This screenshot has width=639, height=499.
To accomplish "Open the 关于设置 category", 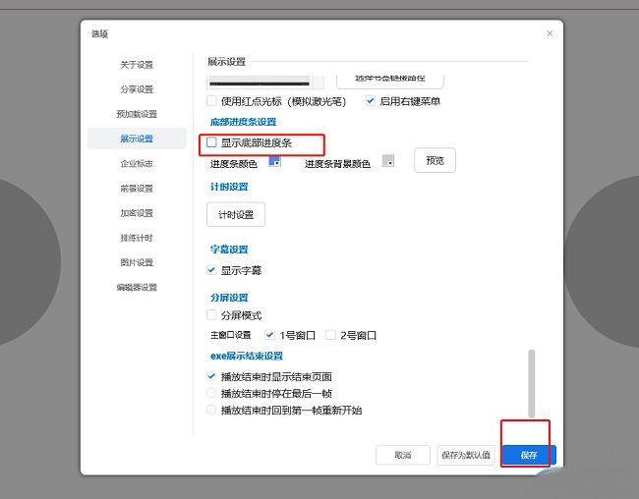I will [x=137, y=65].
